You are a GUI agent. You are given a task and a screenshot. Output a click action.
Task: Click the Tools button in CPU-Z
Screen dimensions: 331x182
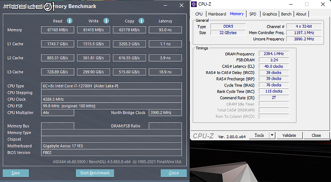(259, 135)
